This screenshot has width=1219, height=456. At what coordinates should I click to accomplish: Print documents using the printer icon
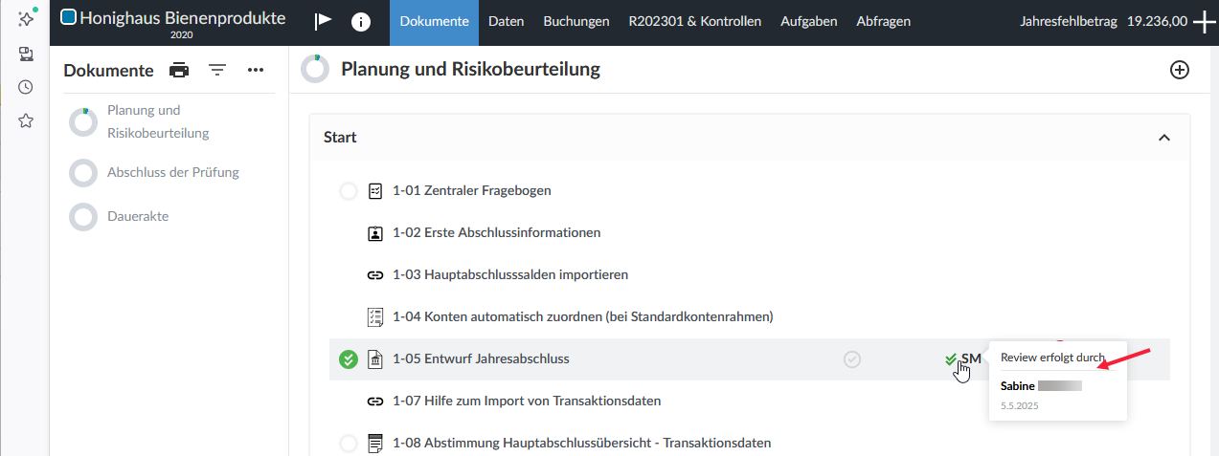(x=179, y=70)
